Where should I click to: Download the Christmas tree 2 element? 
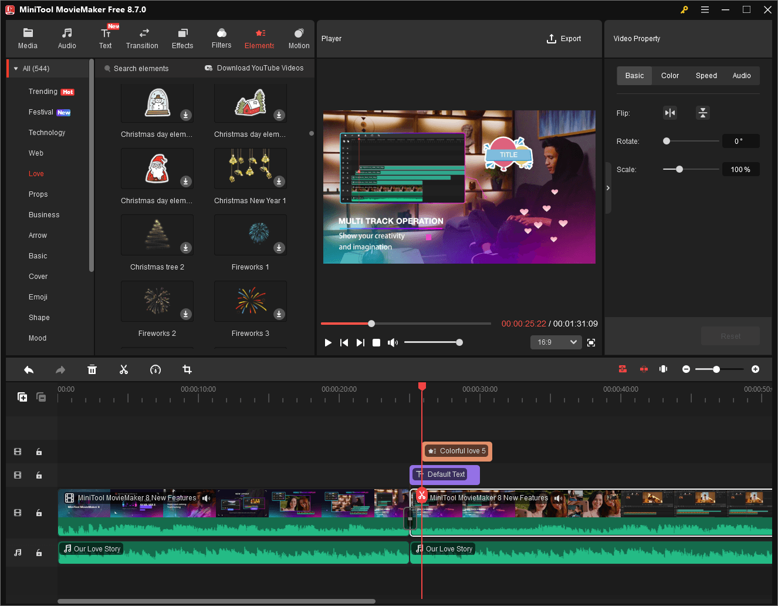pyautogui.click(x=186, y=248)
